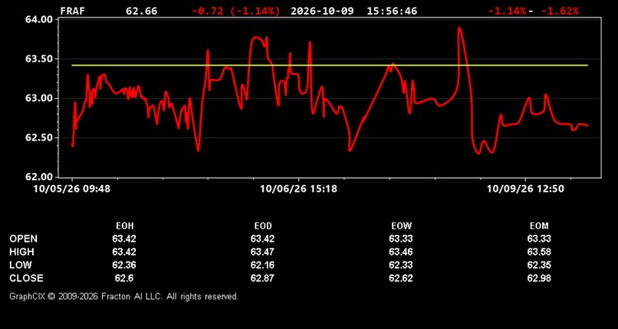Click the -0.72 (-1.14%) change value
This screenshot has width=618, height=329.
[x=236, y=11]
